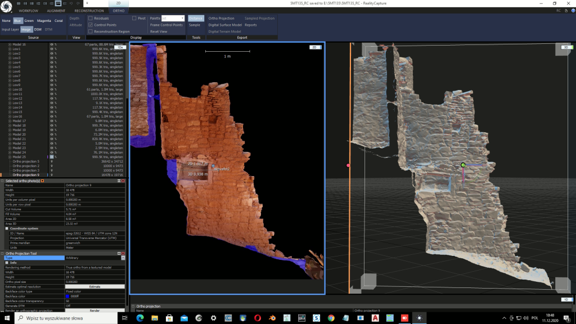This screenshot has width=576, height=324.
Task: Open the Palette dropdown showing Jet
Action: 173,18
